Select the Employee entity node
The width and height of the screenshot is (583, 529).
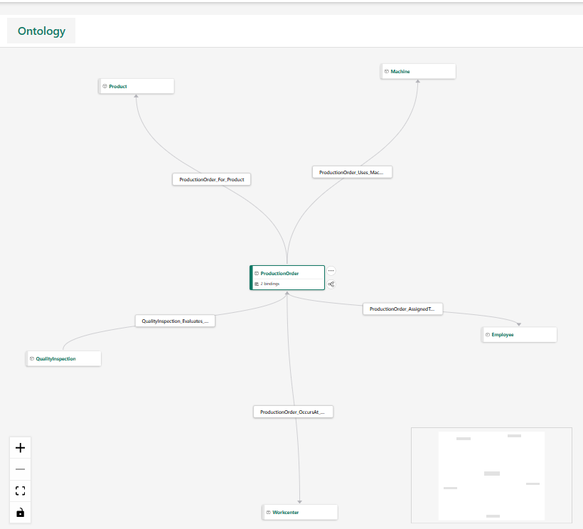pyautogui.click(x=519, y=334)
